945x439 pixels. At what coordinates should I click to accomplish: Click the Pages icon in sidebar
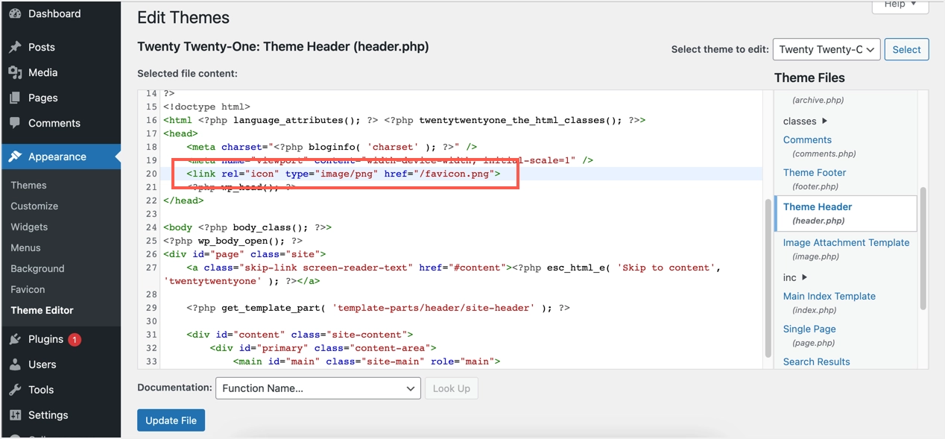15,98
